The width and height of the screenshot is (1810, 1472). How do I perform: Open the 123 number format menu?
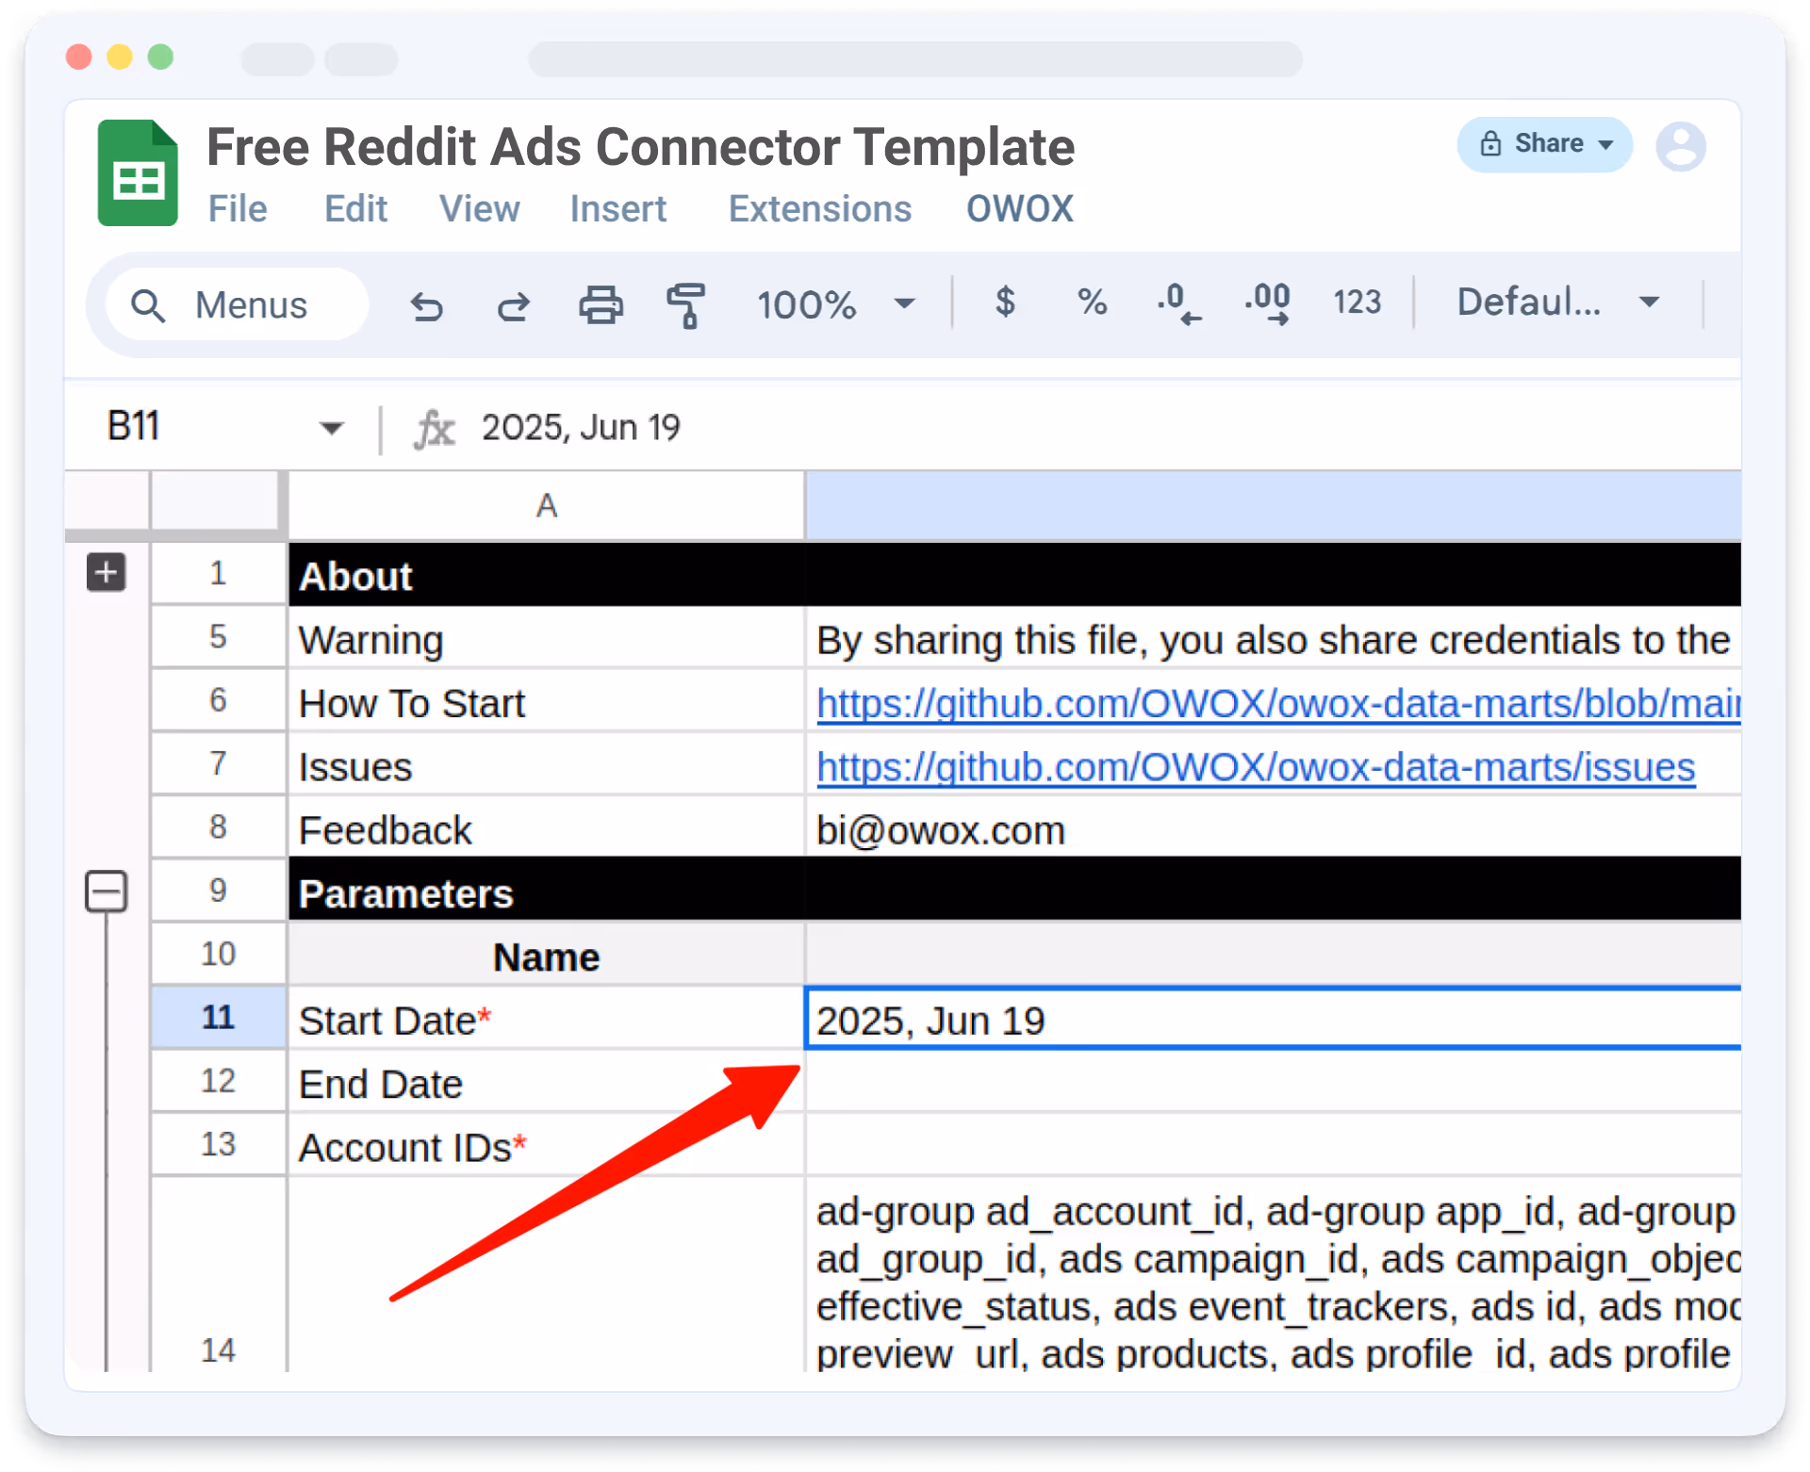(x=1357, y=303)
